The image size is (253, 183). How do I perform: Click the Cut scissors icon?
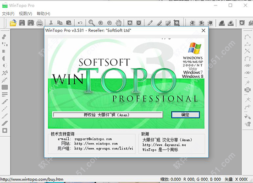pyautogui.click(x=51, y=23)
